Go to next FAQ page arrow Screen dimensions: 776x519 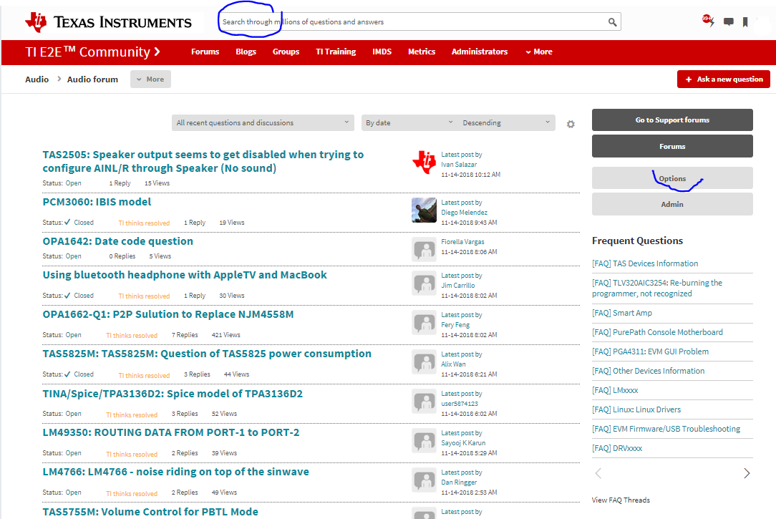click(747, 473)
